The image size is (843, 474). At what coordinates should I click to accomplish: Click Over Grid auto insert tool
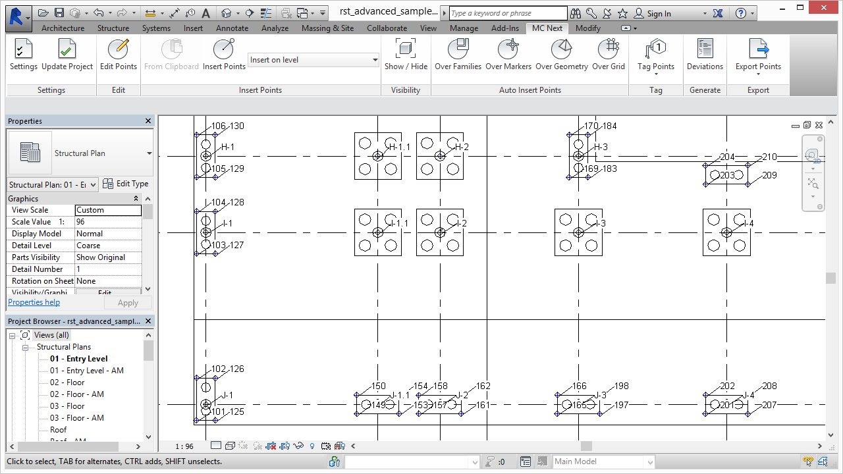coord(609,55)
